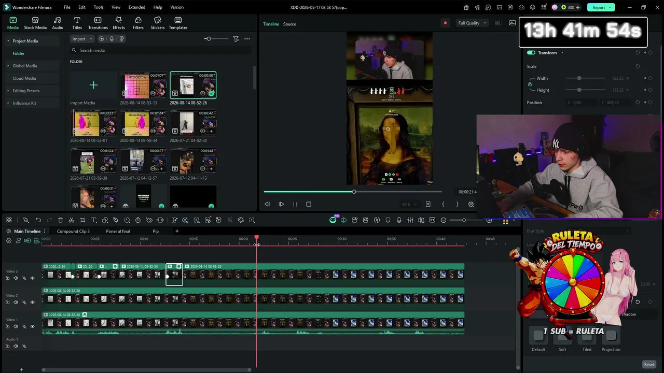Screen dimensions: 664x373
Task: Open the media filter icon
Action: 236,39
